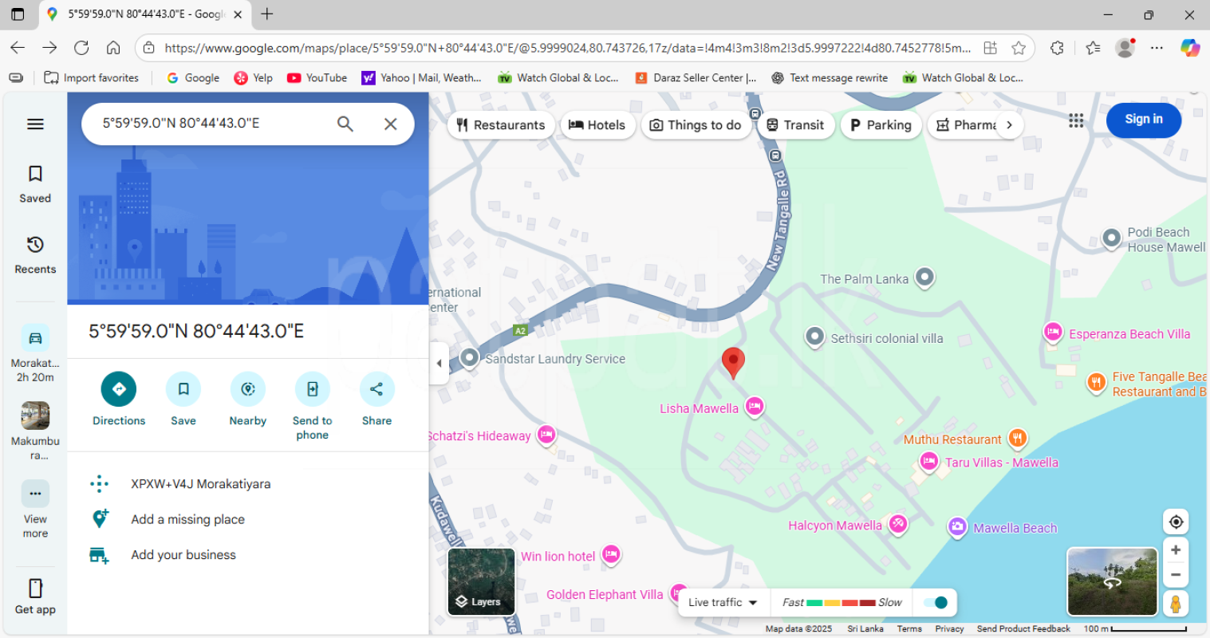Select the Restaurants category chip
1210x638 pixels.
tap(501, 125)
